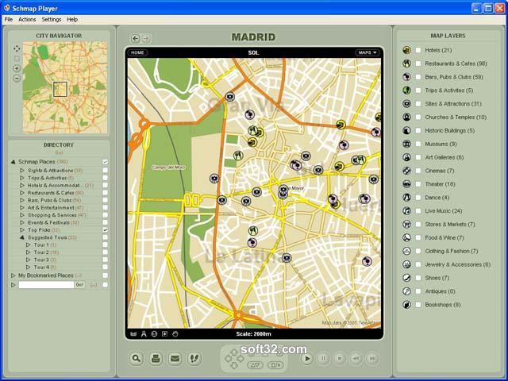Click the print button below map
Image resolution: width=508 pixels, height=381 pixels.
[x=156, y=359]
